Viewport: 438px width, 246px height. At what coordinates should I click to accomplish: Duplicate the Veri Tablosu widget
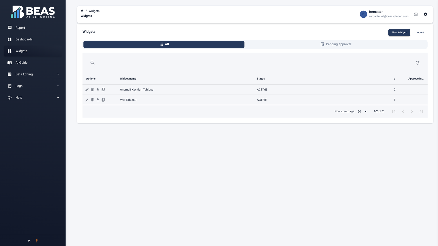tap(103, 100)
